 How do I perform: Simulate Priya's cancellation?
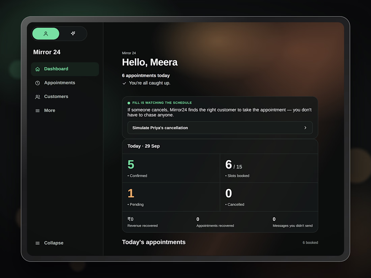pyautogui.click(x=220, y=128)
